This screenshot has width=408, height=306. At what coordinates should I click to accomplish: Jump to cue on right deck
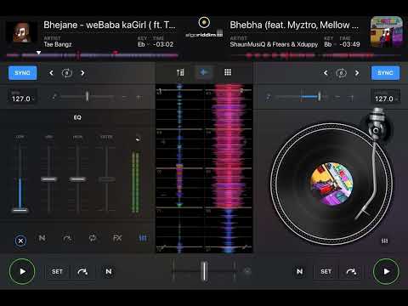pos(351,271)
